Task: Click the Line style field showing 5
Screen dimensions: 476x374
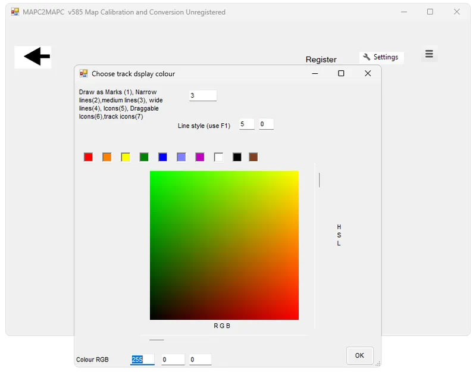Action: pyautogui.click(x=246, y=124)
